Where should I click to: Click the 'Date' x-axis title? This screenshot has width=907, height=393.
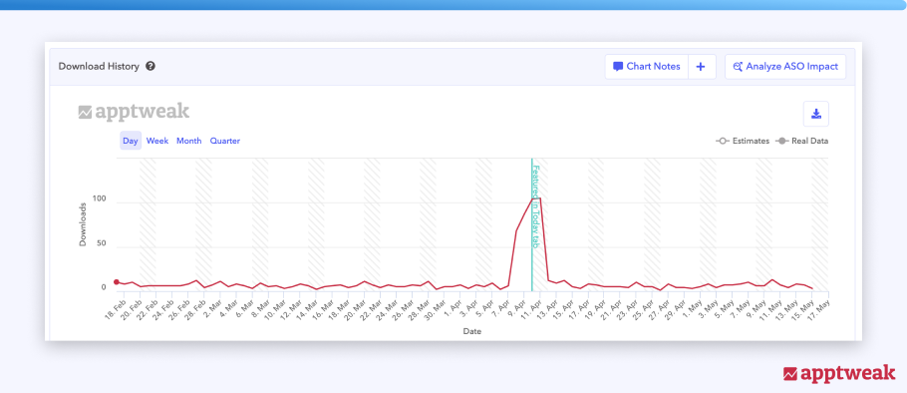point(472,331)
